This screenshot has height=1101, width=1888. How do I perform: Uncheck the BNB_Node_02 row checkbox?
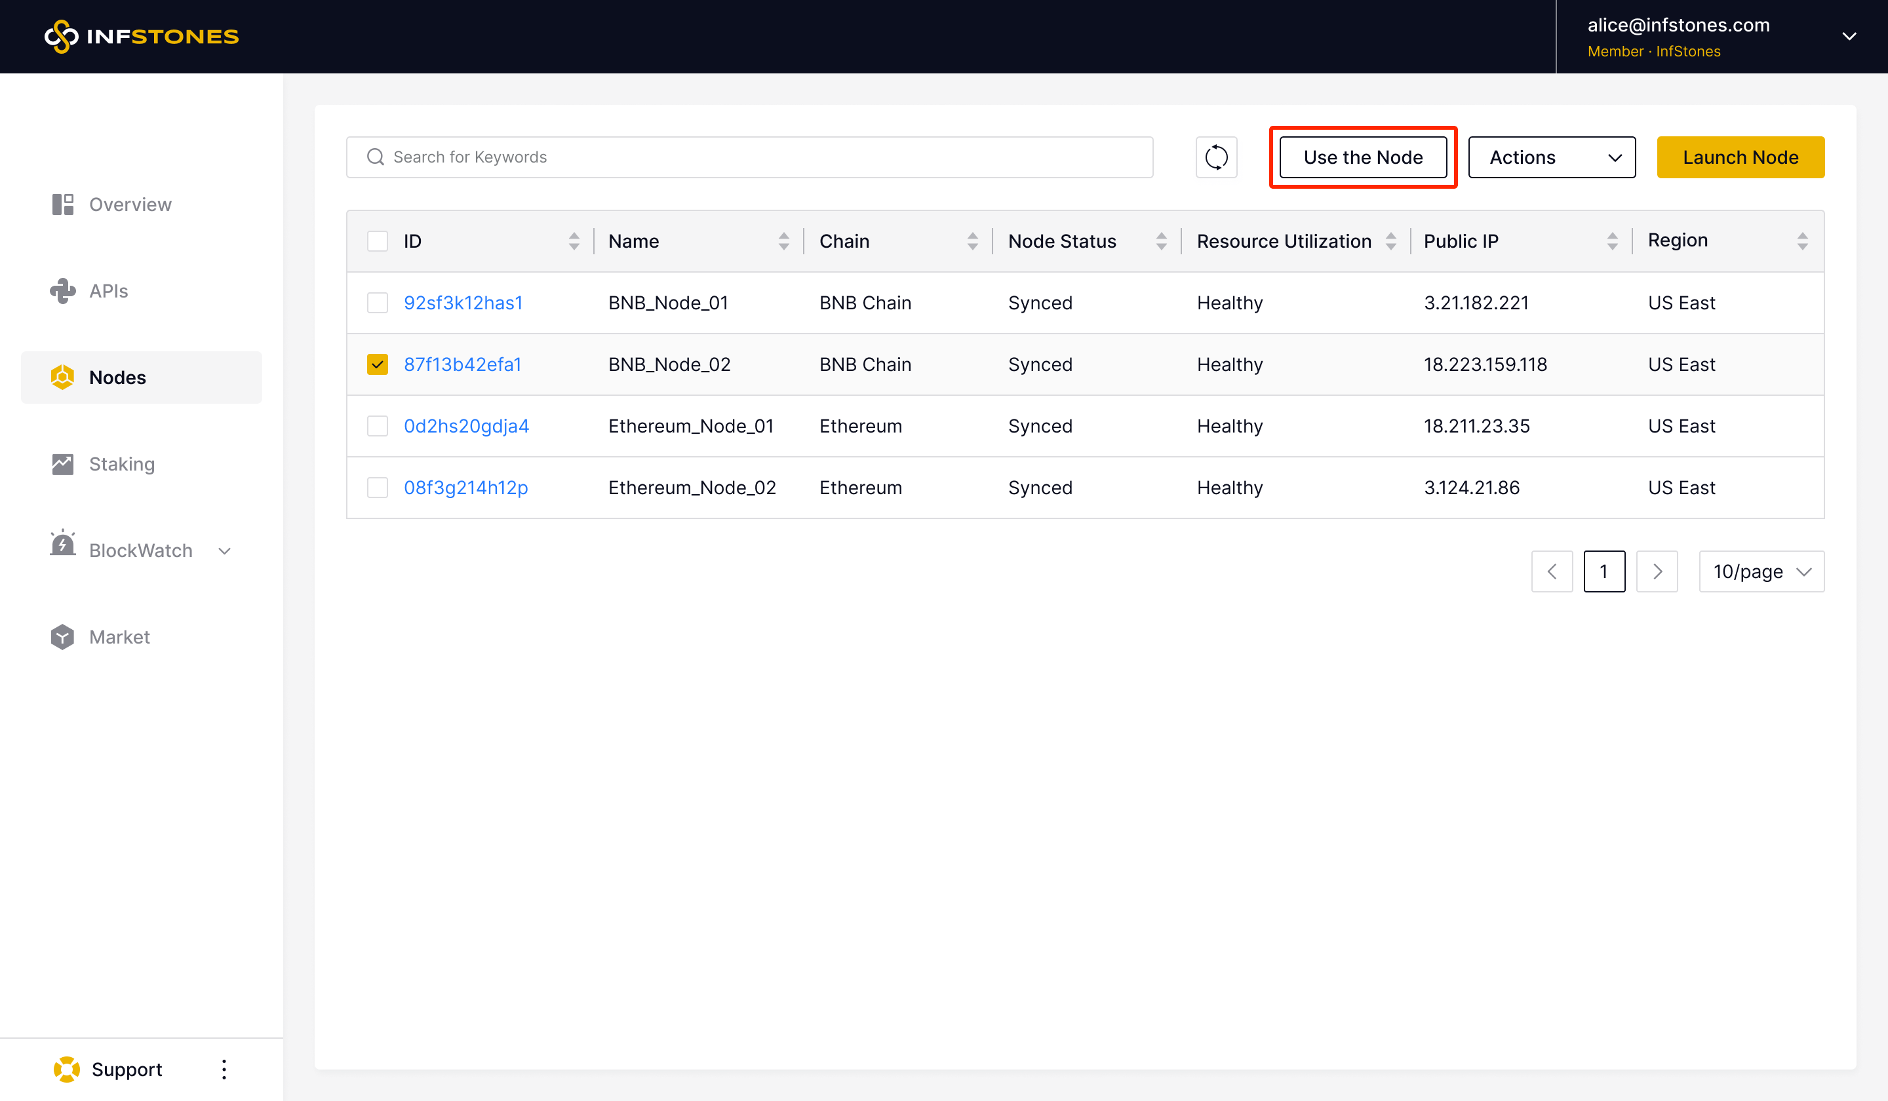pyautogui.click(x=378, y=365)
